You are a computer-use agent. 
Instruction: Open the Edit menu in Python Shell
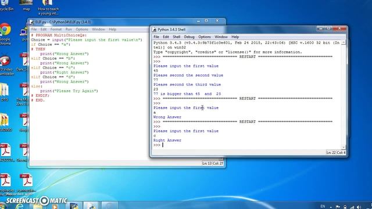[166, 37]
